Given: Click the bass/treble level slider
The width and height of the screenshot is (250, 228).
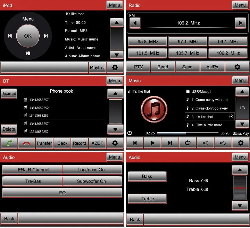Looking at the screenshot, I should click(240, 188).
